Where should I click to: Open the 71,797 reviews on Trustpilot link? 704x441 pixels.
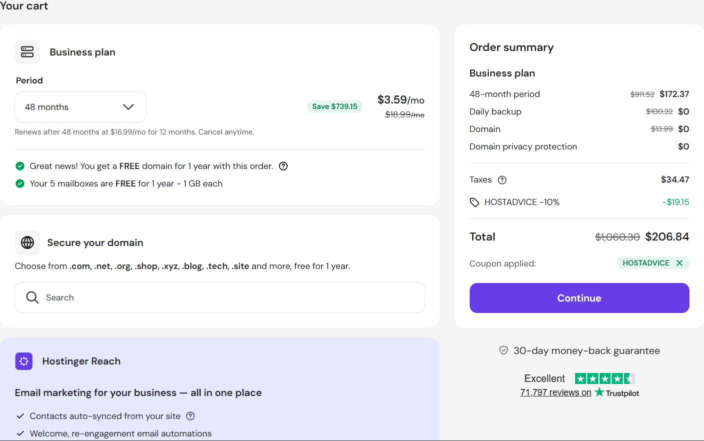point(556,392)
